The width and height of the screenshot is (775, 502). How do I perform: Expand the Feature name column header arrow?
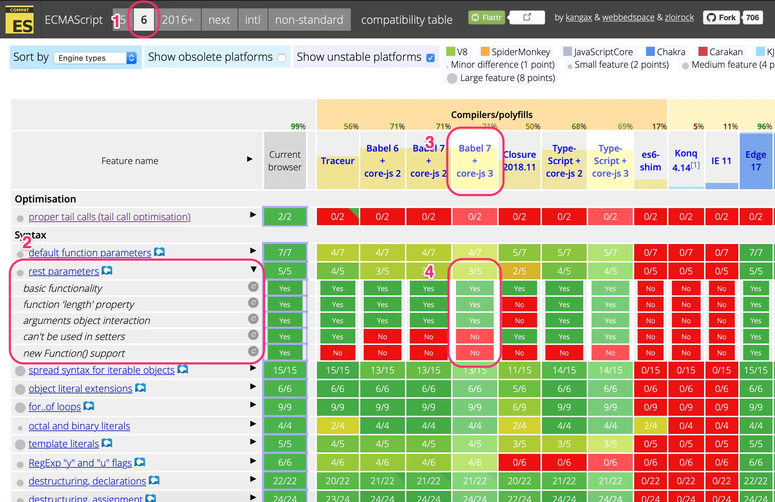(249, 159)
